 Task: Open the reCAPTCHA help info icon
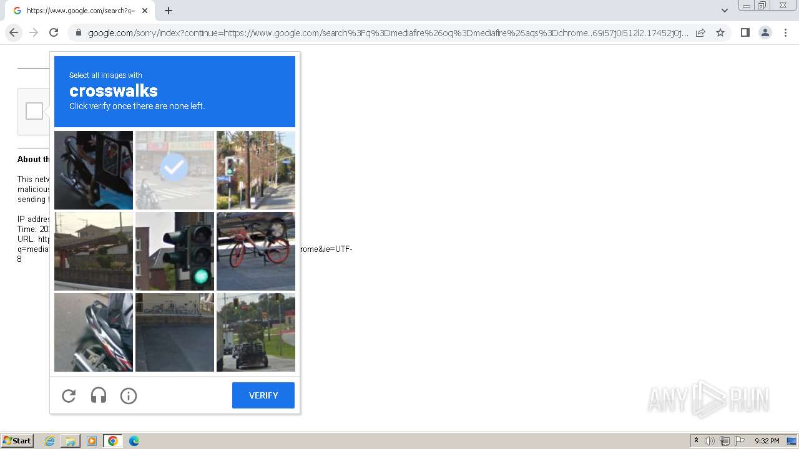click(129, 395)
